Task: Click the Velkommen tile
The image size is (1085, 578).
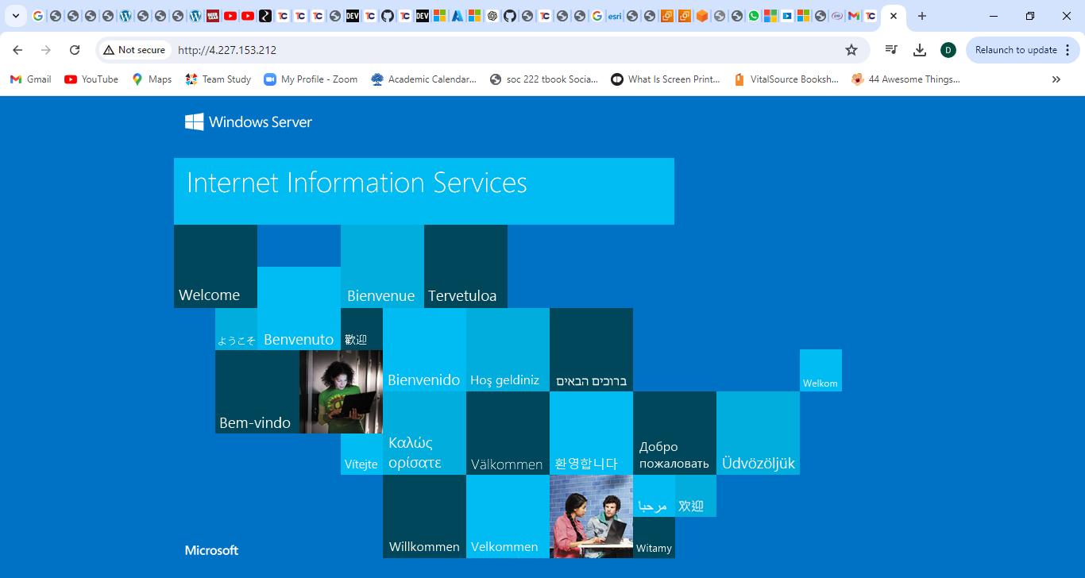Action: [508, 516]
